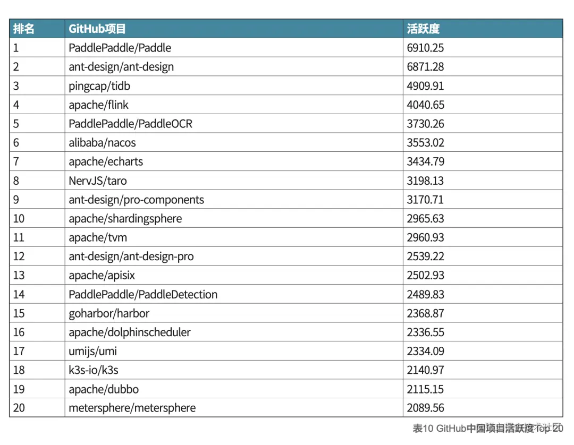Click rank number 5 cell
Viewport: 574px width, 445px height.
click(x=37, y=124)
